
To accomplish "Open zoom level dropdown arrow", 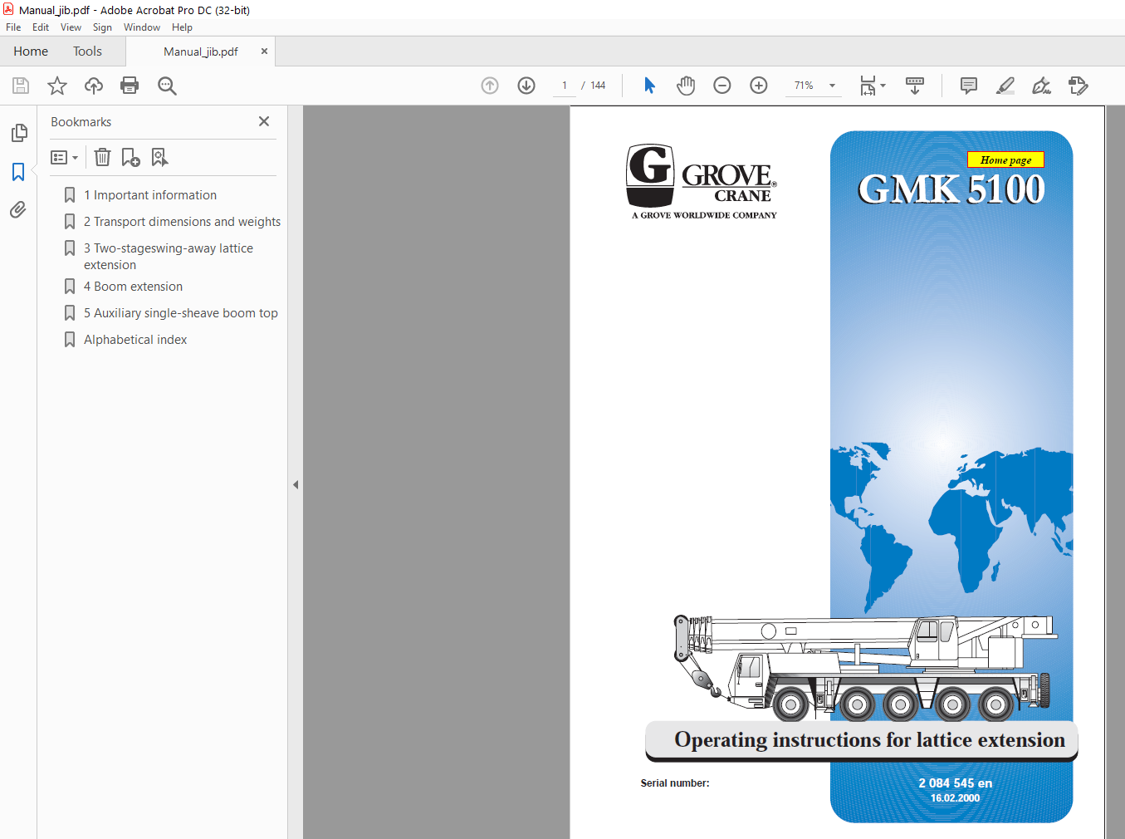I will point(832,86).
